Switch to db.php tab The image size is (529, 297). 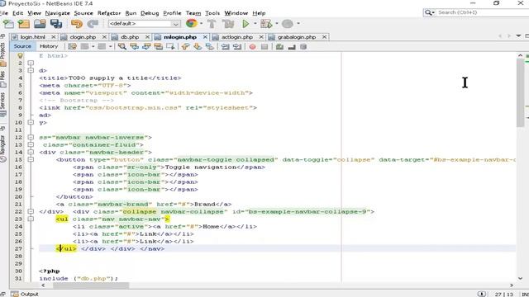[x=130, y=37]
